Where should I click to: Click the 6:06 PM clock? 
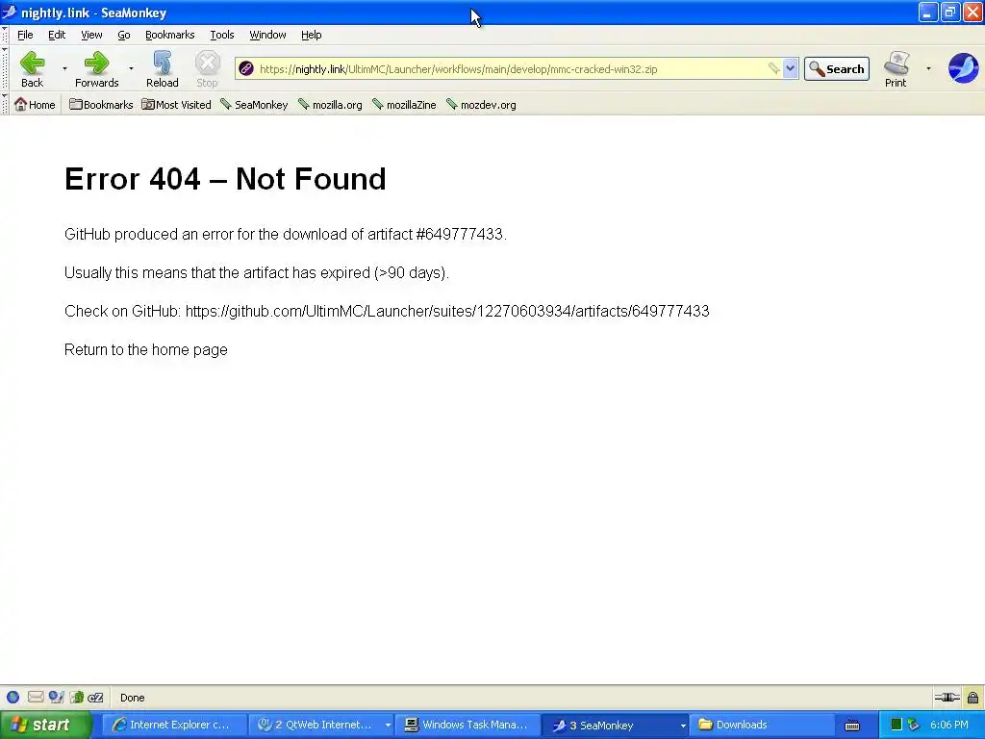[949, 726]
